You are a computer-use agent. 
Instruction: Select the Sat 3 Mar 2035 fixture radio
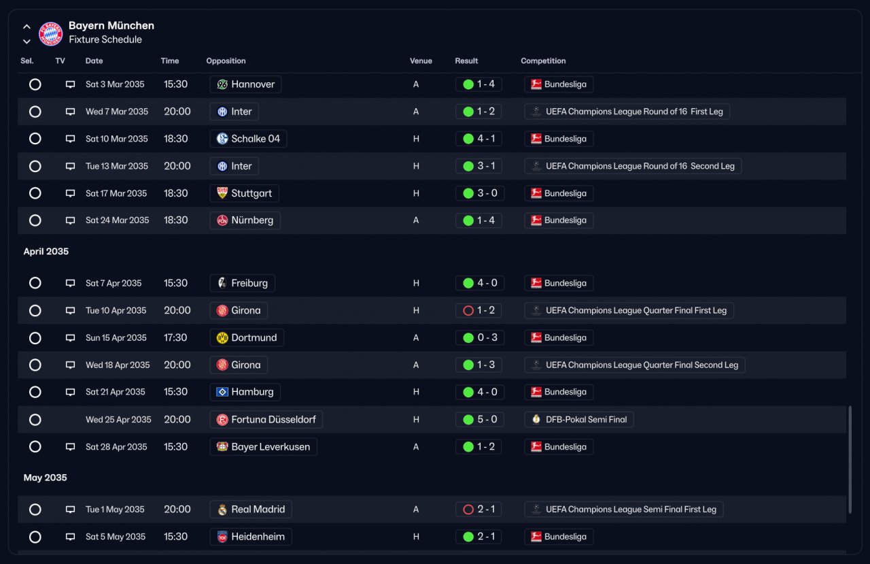tap(35, 84)
